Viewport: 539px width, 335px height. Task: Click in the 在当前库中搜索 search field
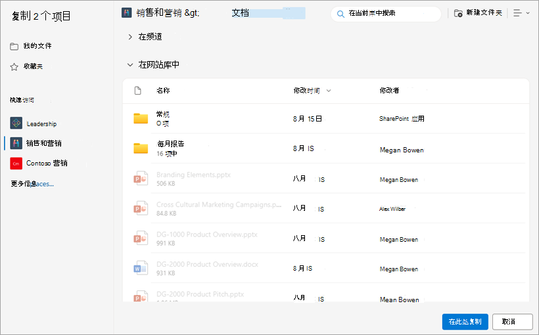pyautogui.click(x=386, y=14)
